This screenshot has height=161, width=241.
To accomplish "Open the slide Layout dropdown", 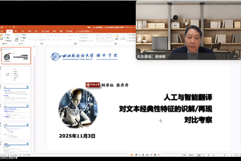I will (x=24, y=35).
